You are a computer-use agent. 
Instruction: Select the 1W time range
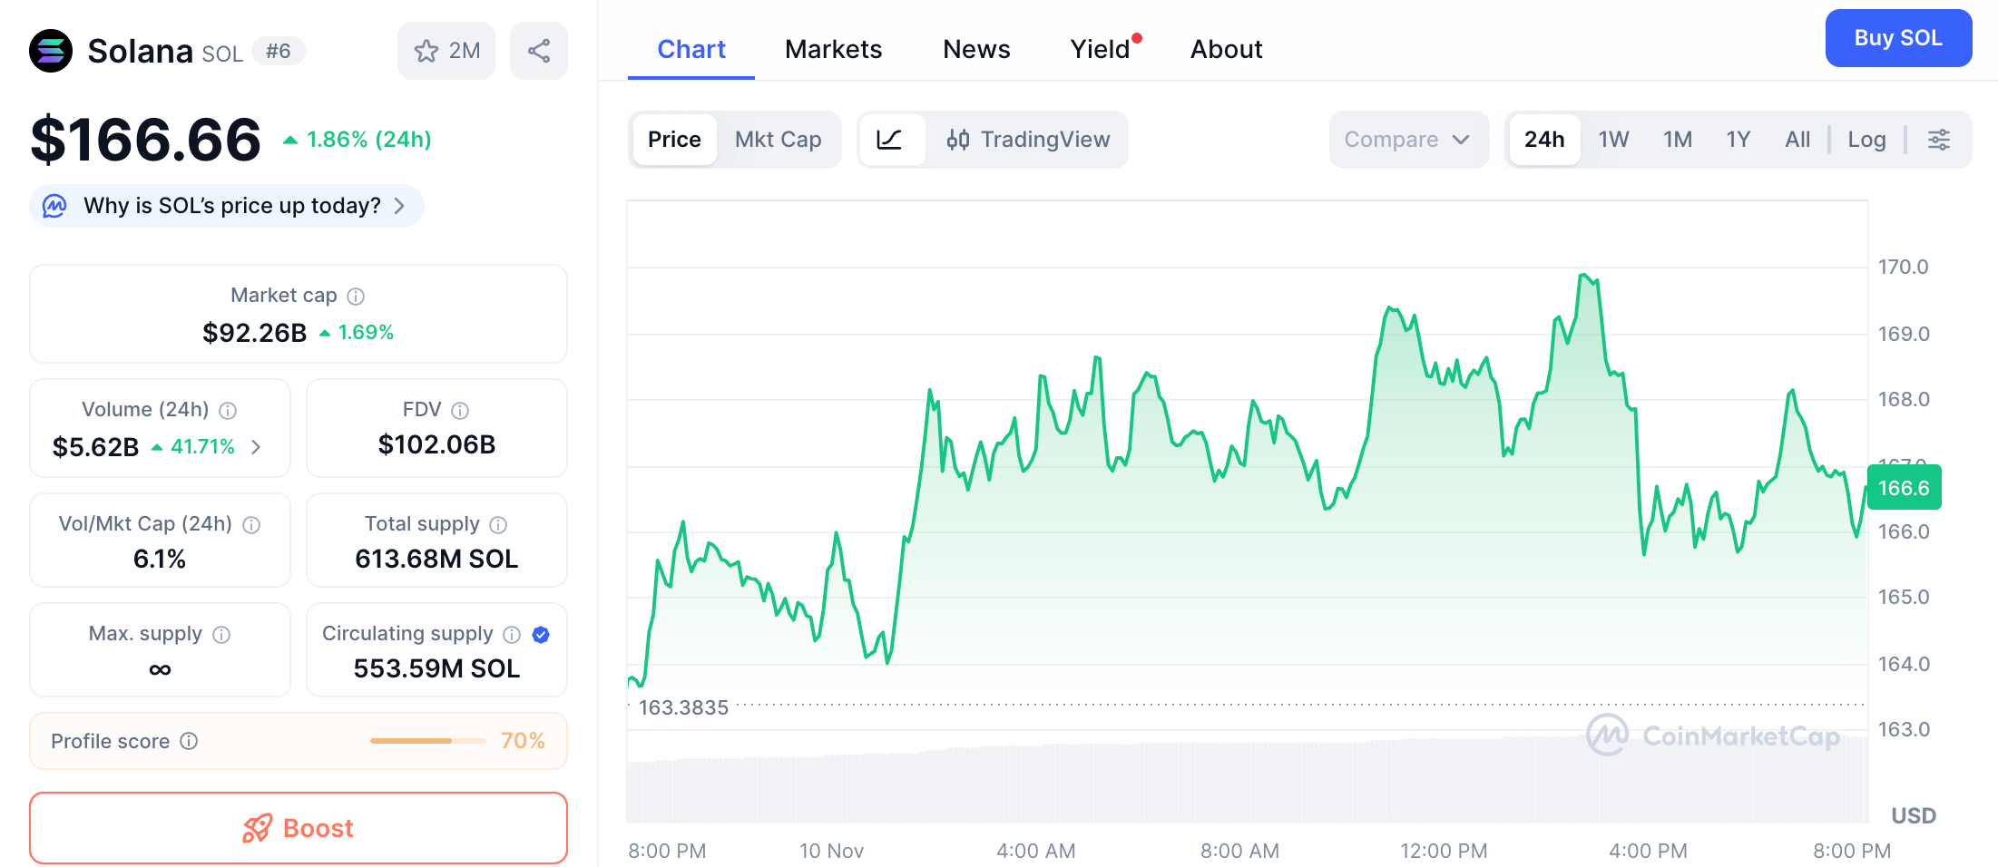click(x=1613, y=140)
